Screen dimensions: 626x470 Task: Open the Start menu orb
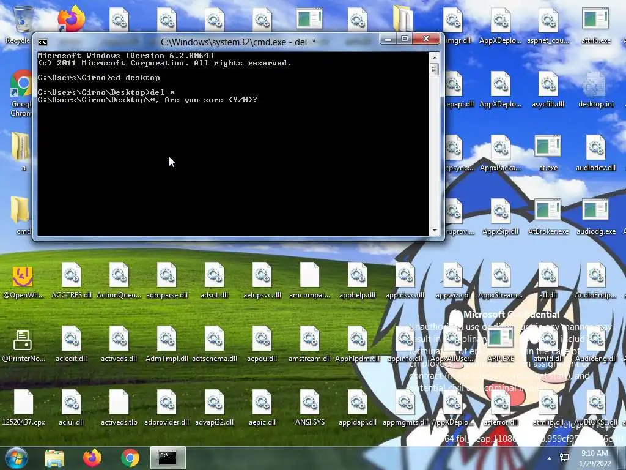(x=16, y=458)
